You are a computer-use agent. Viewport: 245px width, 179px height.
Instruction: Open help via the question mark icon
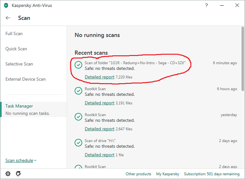(x=207, y=5)
